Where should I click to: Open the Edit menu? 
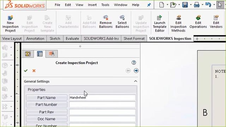68,5
